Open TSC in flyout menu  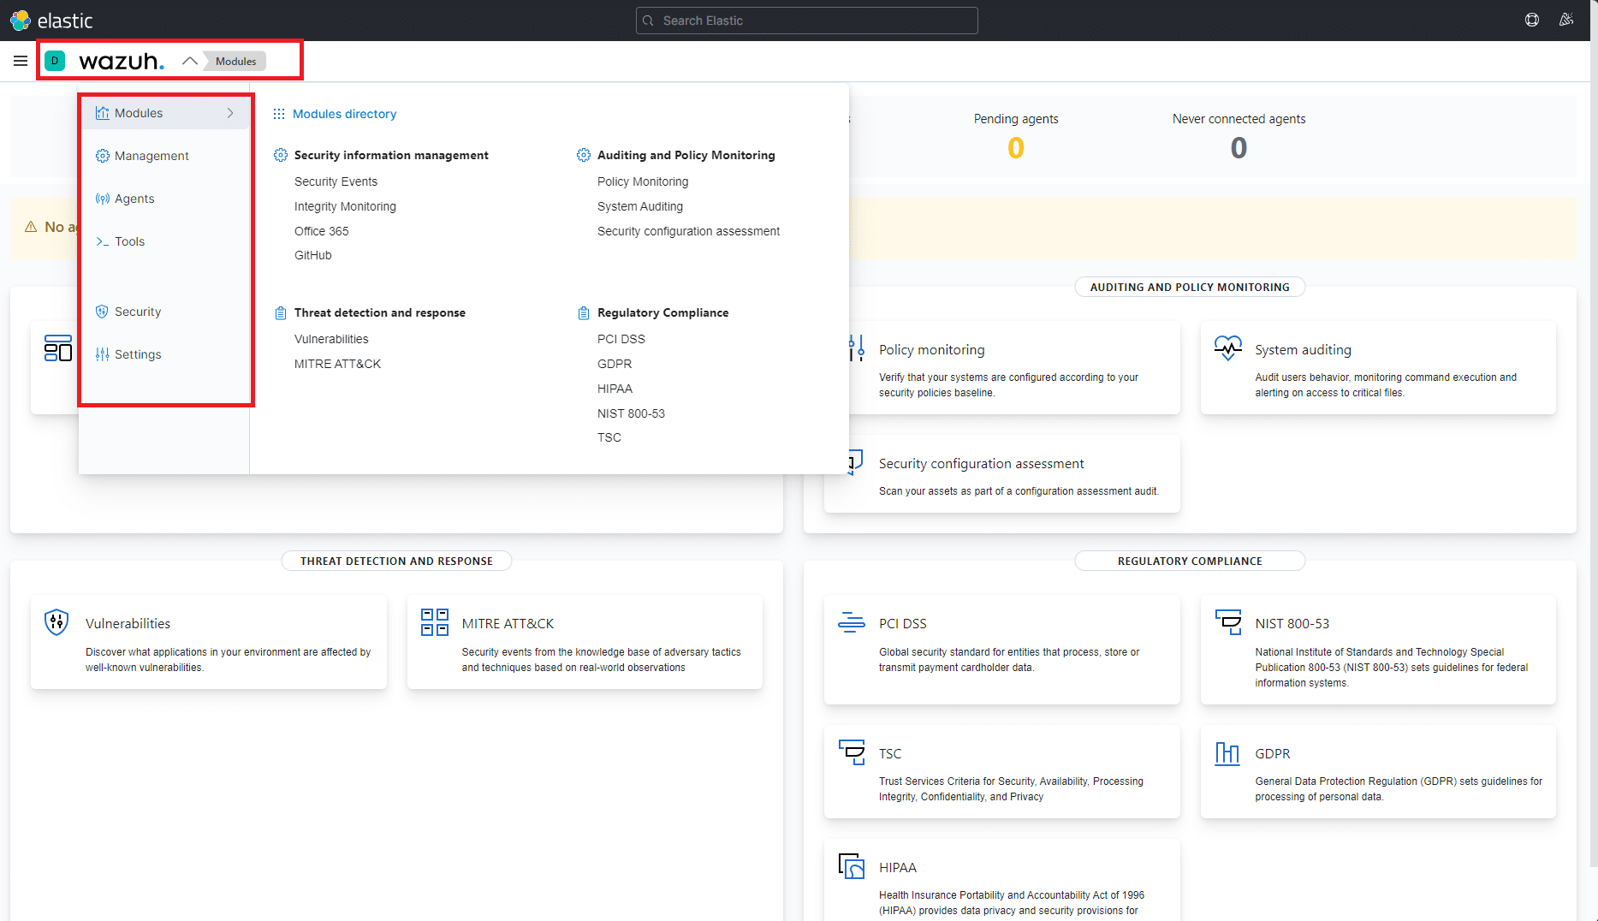(x=609, y=437)
